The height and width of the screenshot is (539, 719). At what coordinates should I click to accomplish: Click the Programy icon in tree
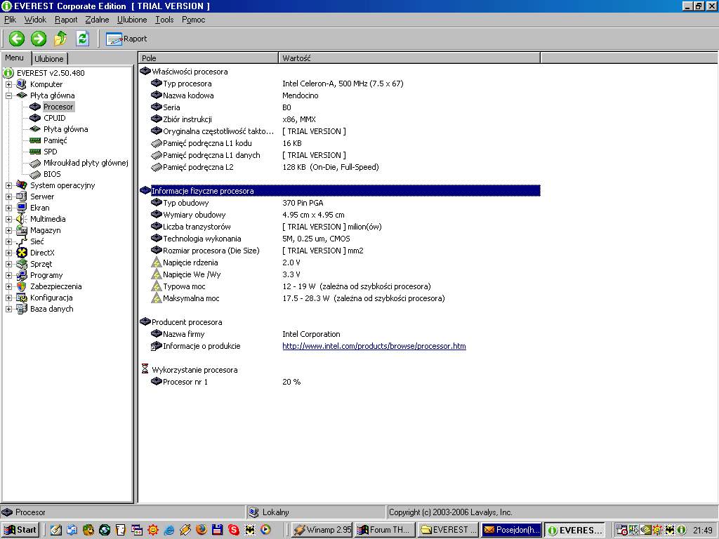pos(22,275)
